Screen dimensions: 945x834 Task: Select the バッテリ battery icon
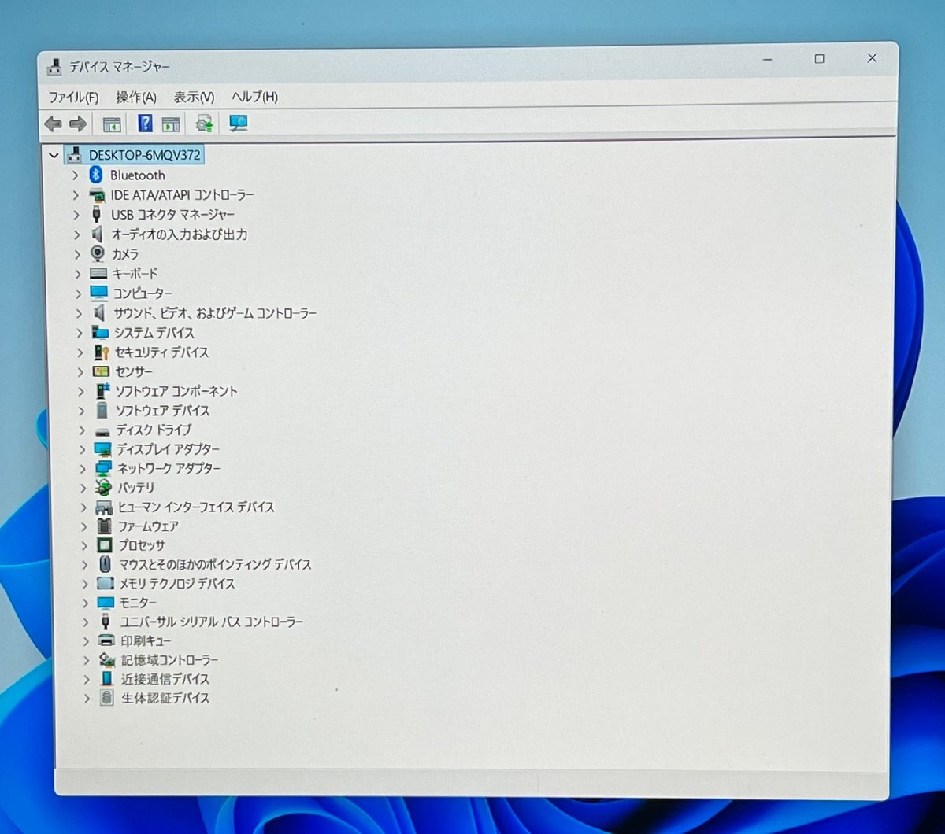[x=103, y=488]
